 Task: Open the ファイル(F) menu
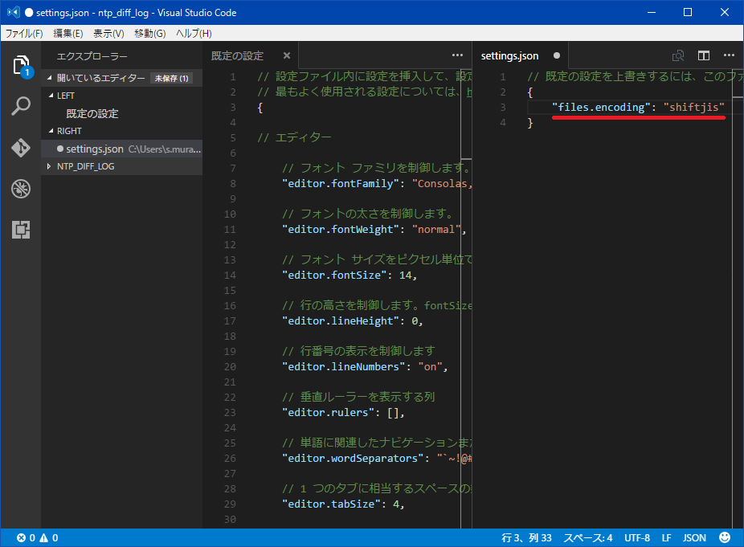(x=24, y=33)
